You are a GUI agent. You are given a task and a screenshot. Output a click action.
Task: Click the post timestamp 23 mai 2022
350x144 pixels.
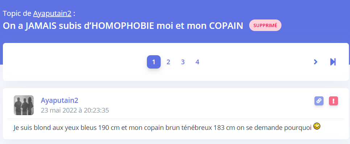[75, 110]
